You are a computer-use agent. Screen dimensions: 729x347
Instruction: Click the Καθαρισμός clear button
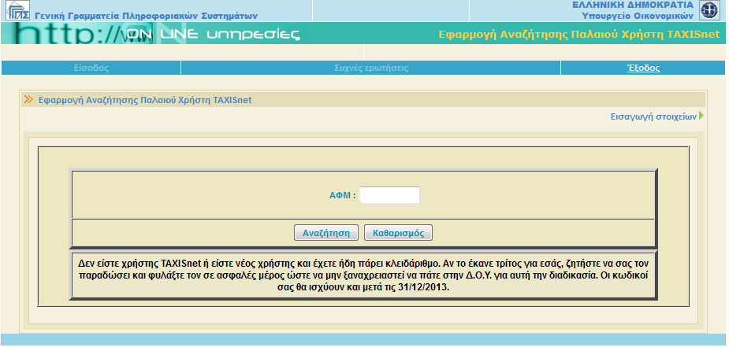[x=398, y=233]
